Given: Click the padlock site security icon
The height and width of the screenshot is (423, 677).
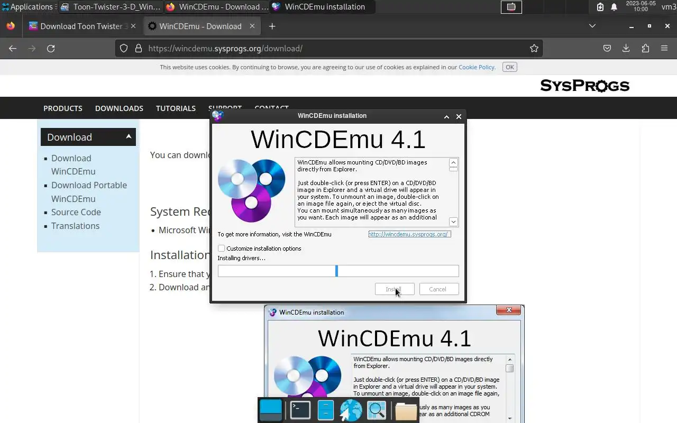Looking at the screenshot, I should (139, 48).
